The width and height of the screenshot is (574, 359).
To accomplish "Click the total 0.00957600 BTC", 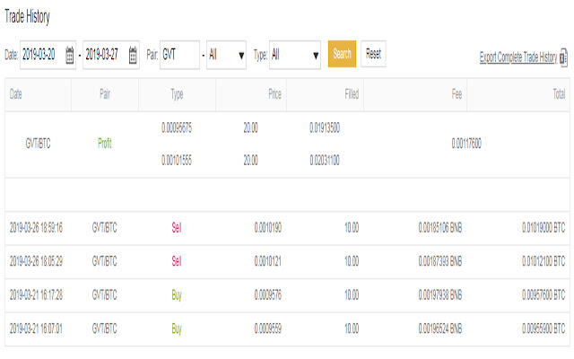I will pyautogui.click(x=544, y=295).
